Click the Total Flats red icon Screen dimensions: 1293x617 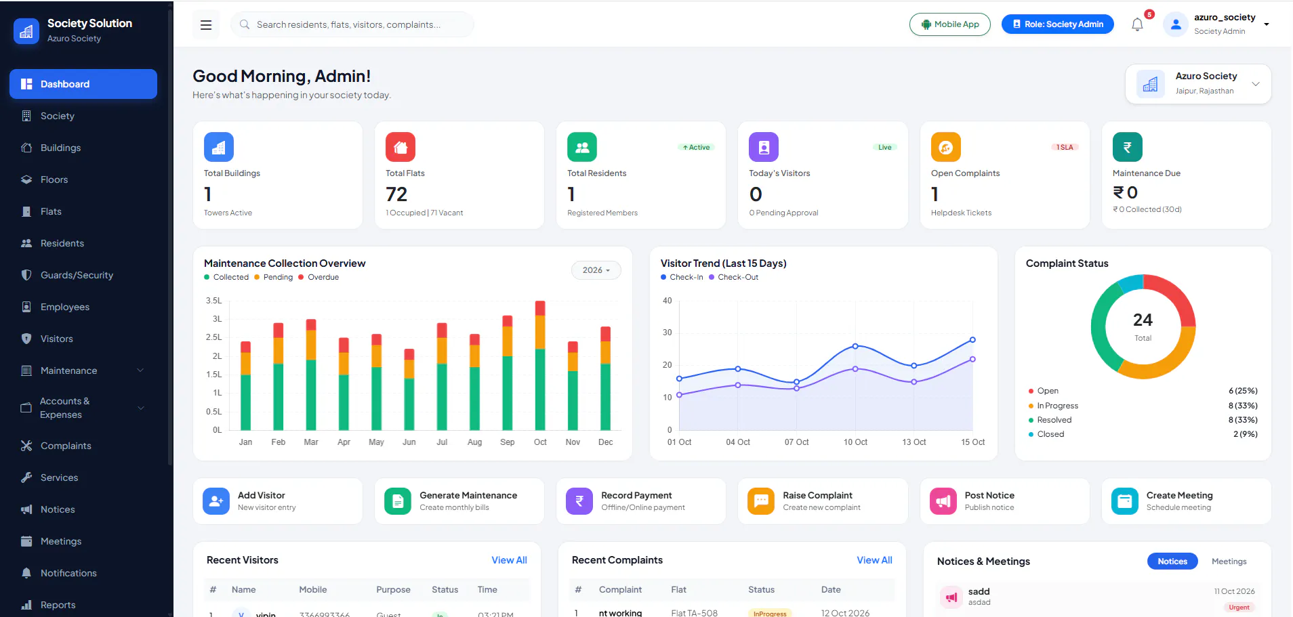coord(401,147)
